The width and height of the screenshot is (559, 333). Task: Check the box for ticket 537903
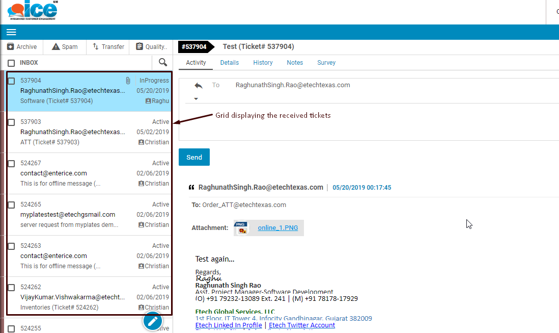pyautogui.click(x=11, y=122)
